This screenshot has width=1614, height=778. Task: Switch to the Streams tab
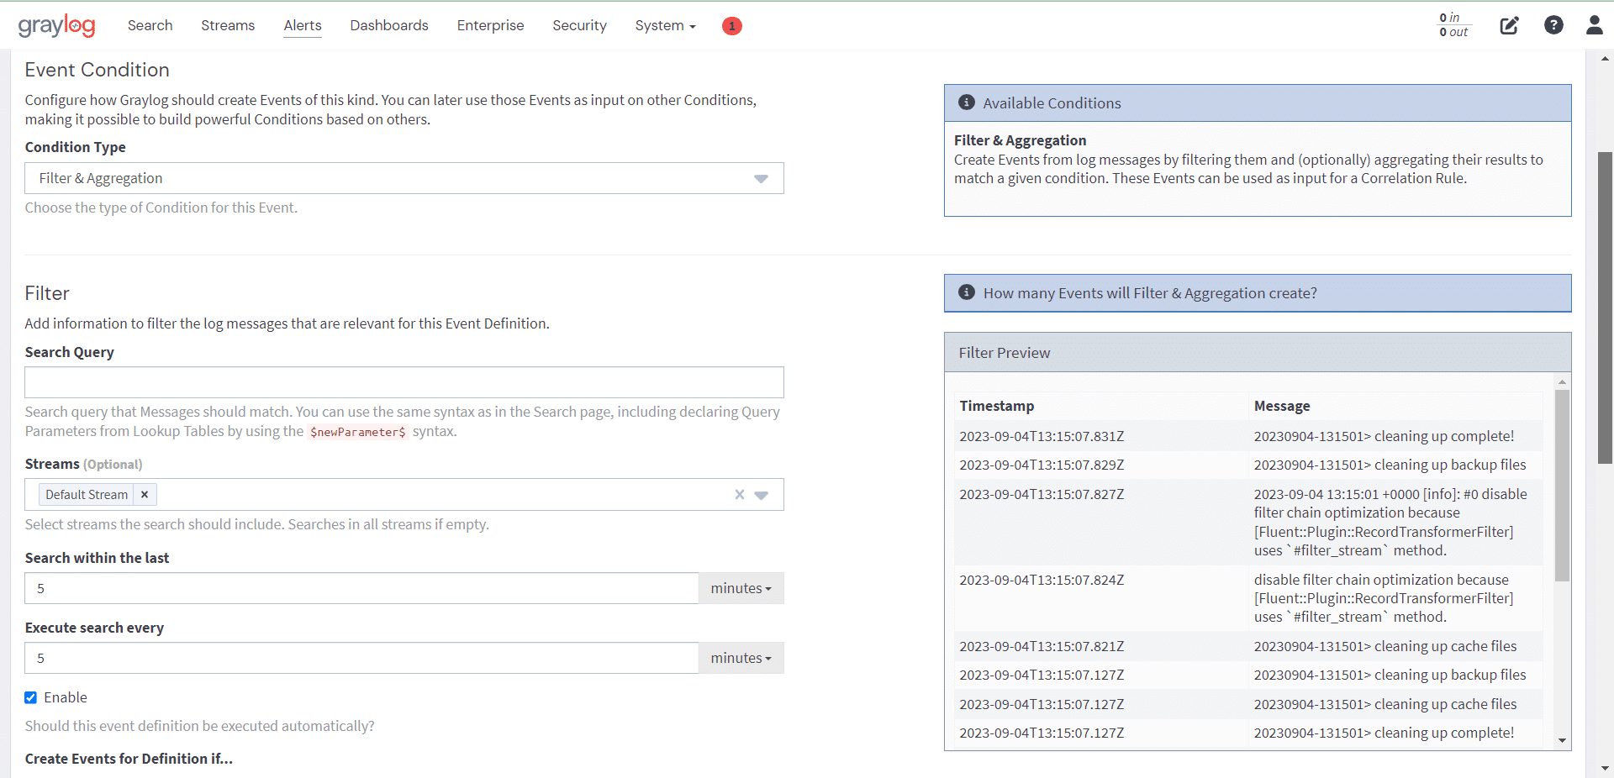pos(227,25)
